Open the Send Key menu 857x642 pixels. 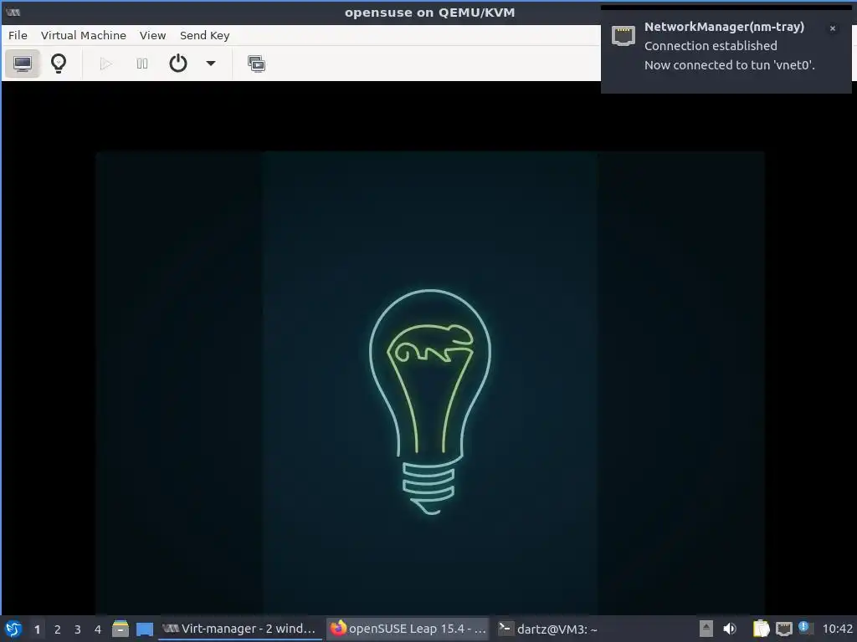click(x=205, y=35)
